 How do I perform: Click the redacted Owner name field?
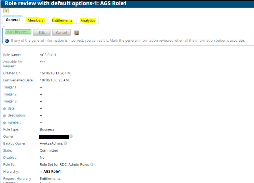point(54,137)
